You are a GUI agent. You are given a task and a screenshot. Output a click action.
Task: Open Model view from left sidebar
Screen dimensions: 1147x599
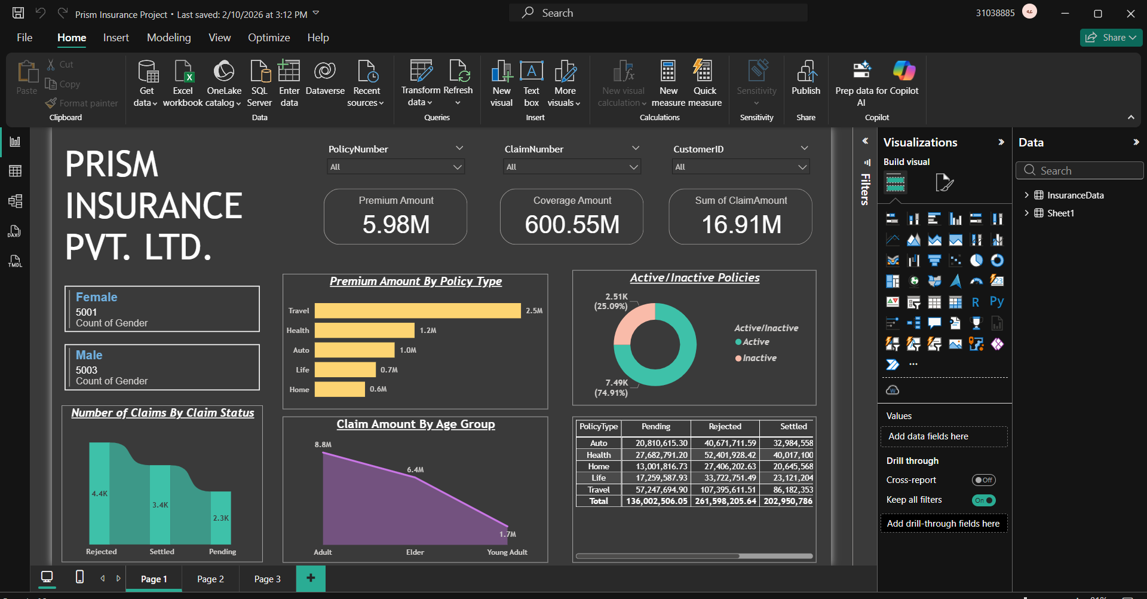coord(16,201)
